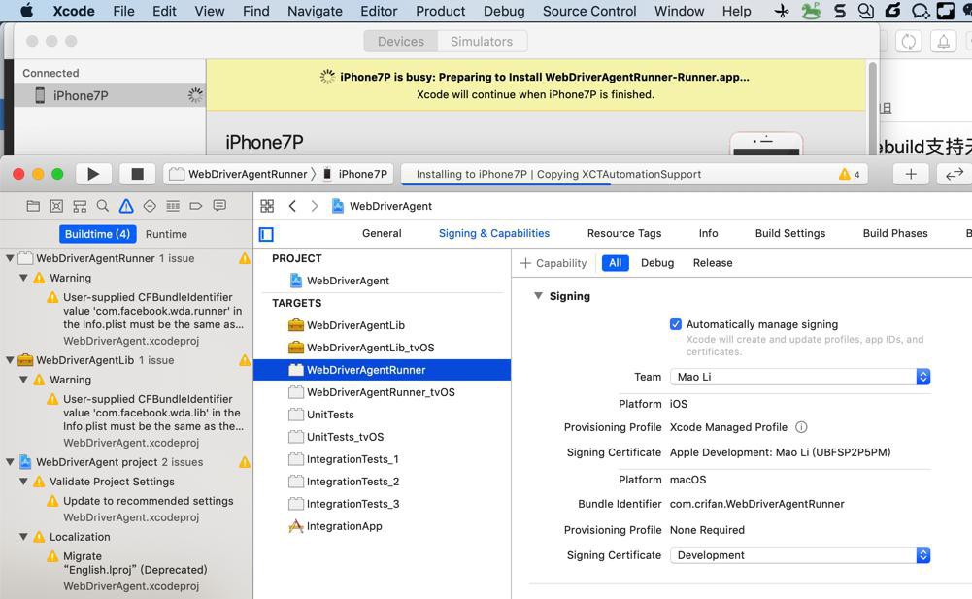
Task: Collapse the Localization warning group
Action: click(23, 537)
